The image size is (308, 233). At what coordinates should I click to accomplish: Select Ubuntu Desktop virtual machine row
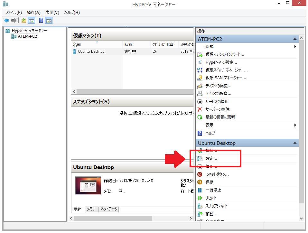tap(133, 51)
